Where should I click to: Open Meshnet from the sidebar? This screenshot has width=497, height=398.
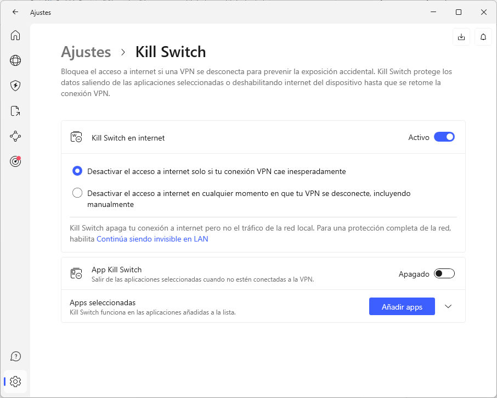[x=15, y=136]
